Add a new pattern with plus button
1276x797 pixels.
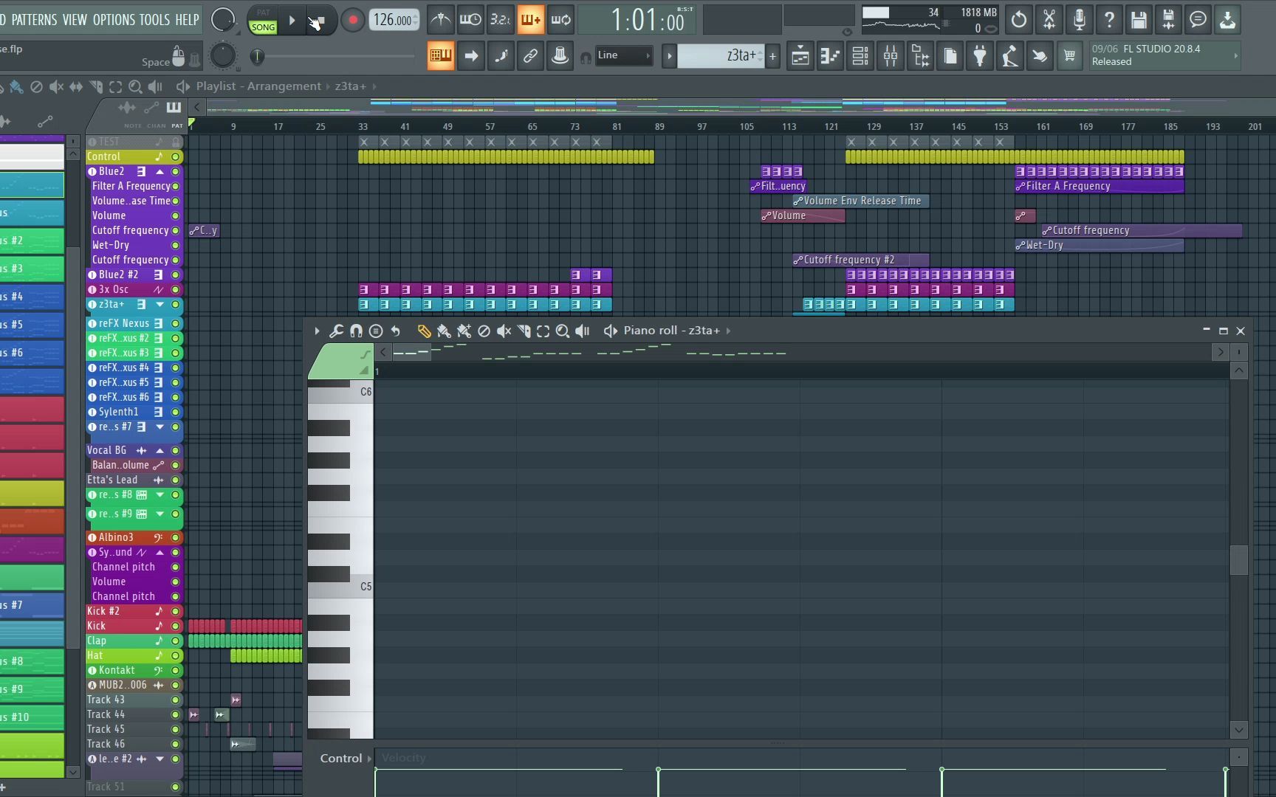click(773, 55)
